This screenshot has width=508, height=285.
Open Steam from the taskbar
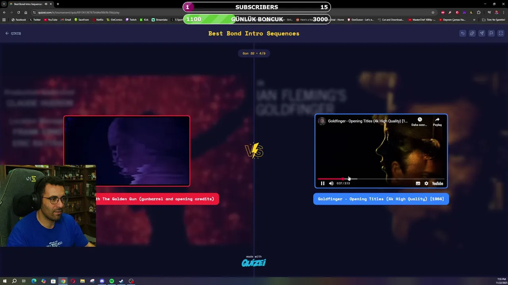121,281
